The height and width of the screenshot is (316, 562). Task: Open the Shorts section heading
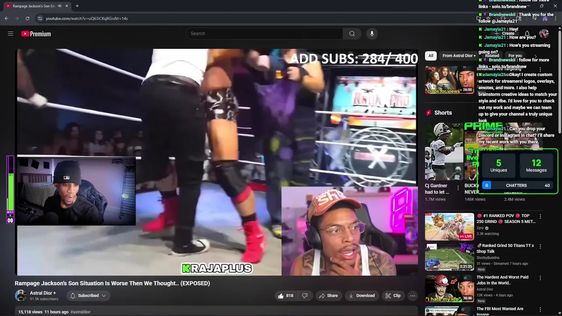point(443,113)
